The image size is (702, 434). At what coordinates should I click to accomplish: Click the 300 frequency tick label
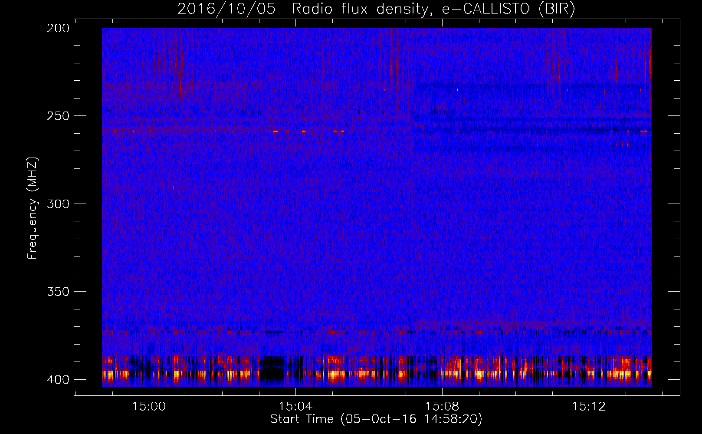(58, 204)
